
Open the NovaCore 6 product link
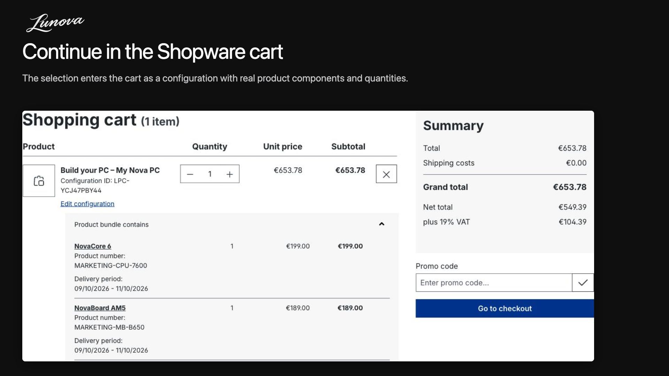point(93,246)
